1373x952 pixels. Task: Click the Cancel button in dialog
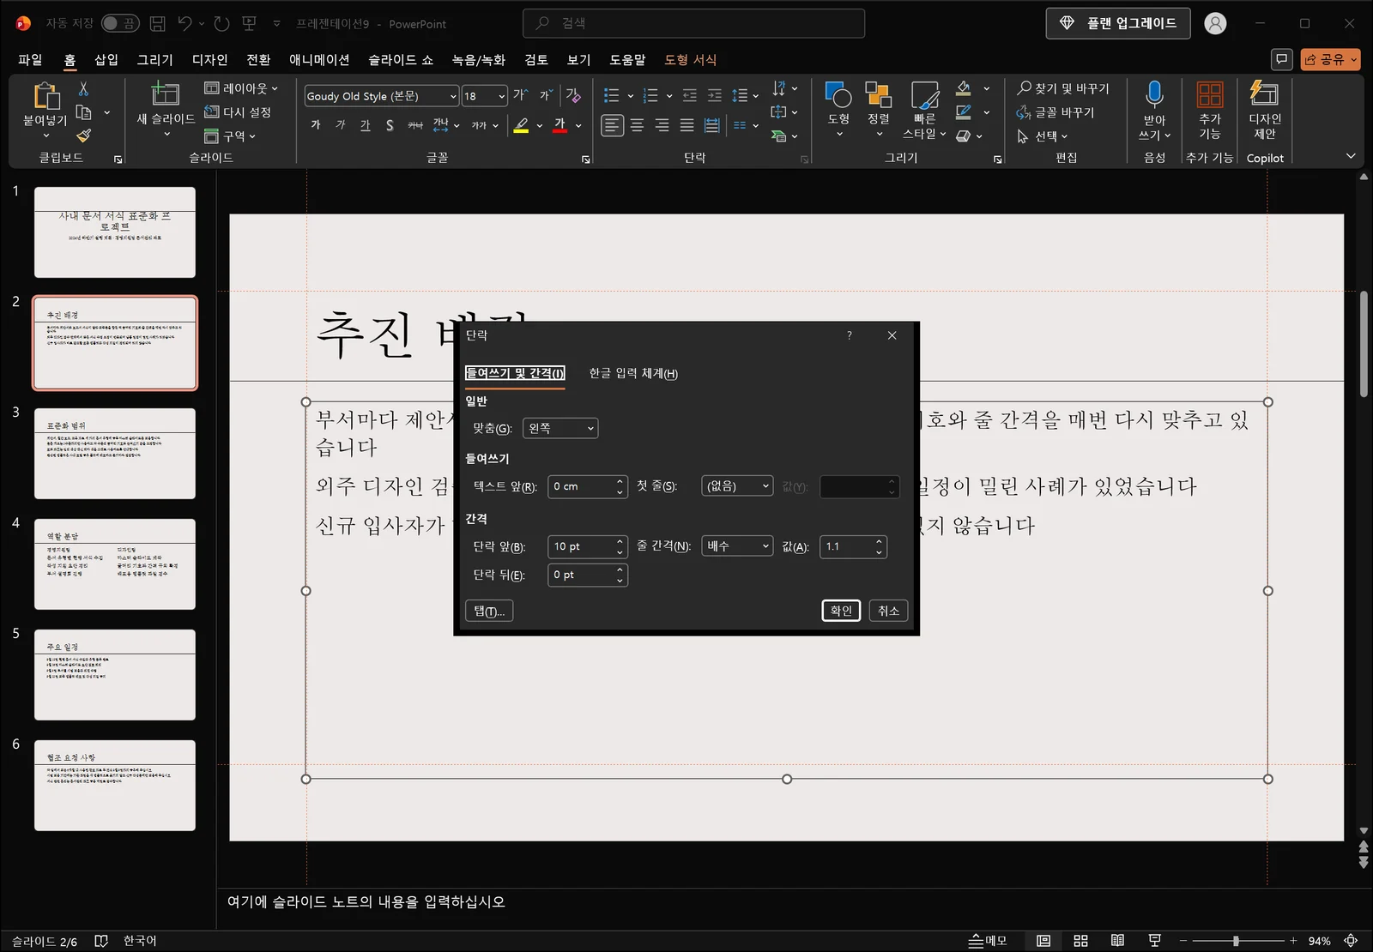[x=888, y=611]
